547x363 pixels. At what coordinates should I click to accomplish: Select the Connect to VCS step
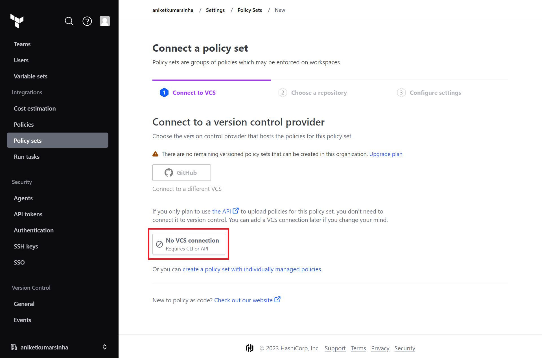194,93
